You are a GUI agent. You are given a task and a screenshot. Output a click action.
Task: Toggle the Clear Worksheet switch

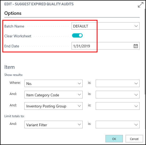[77, 35]
